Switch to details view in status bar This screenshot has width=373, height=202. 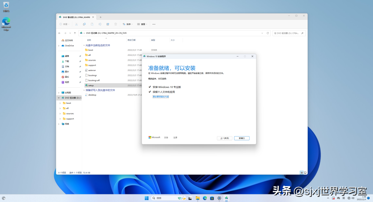(x=302, y=173)
